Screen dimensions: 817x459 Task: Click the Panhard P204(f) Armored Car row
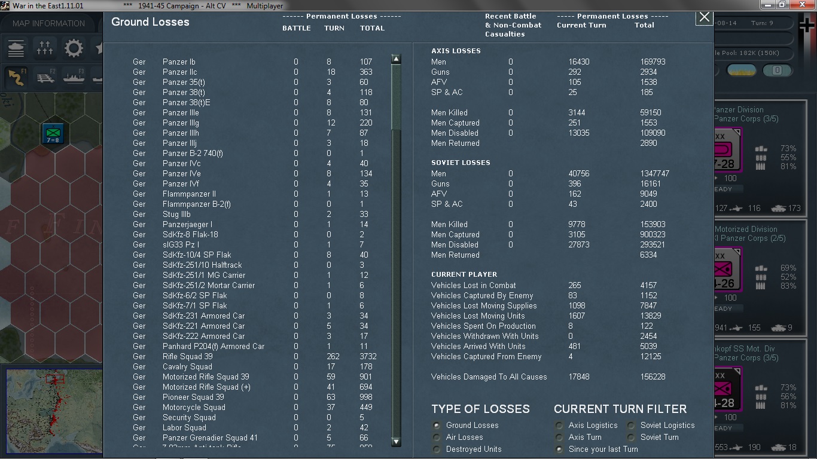(x=254, y=346)
